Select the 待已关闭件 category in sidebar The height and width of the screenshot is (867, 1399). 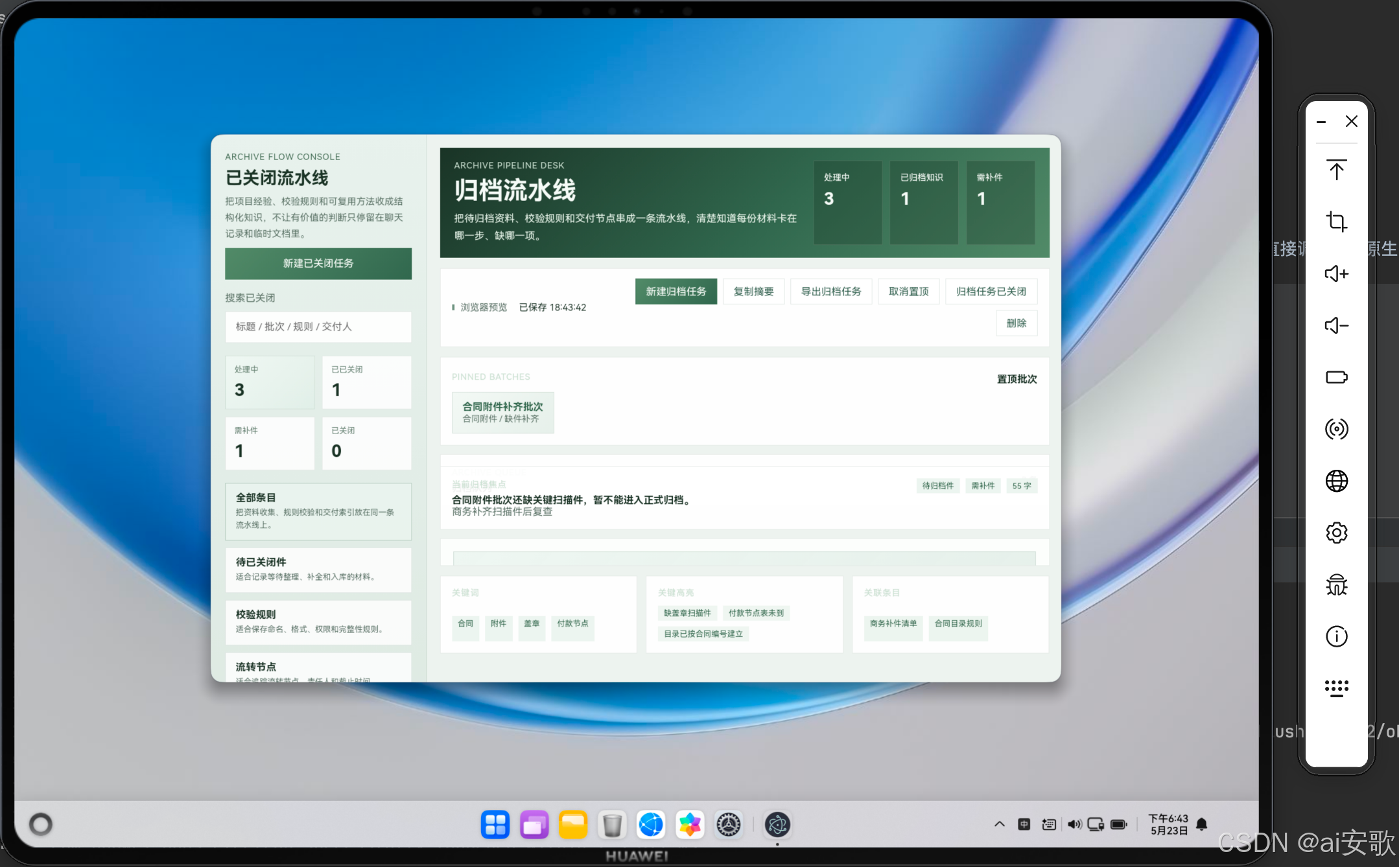[x=318, y=569]
